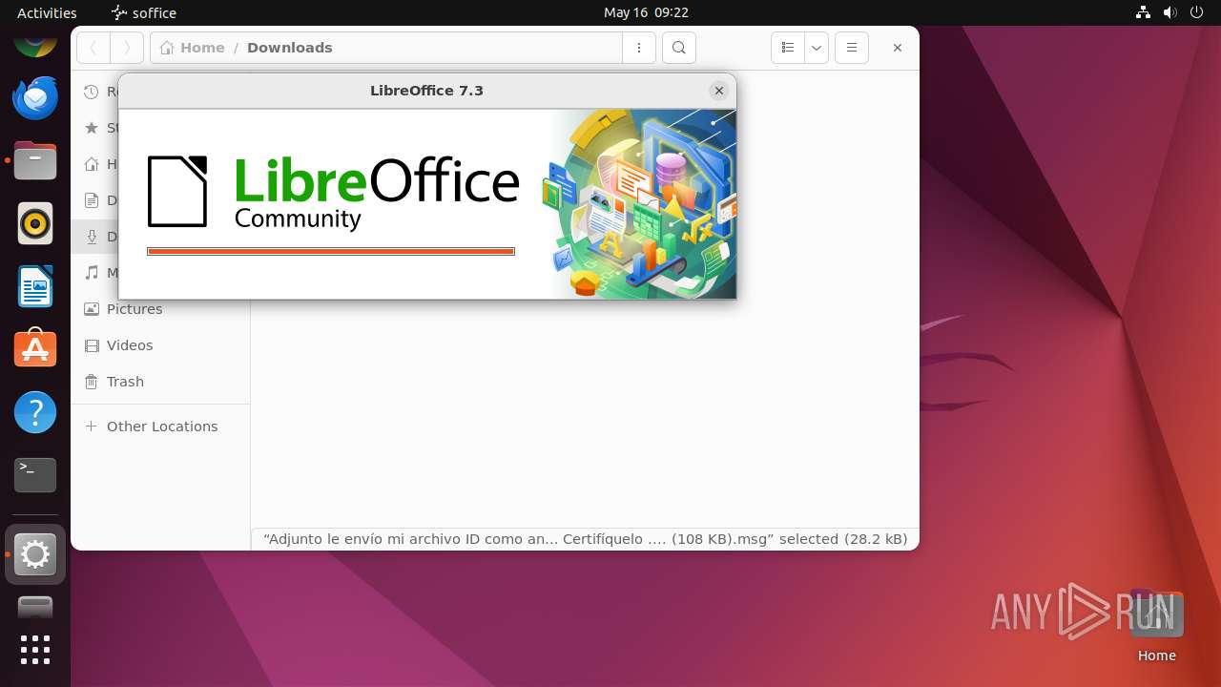
Task: Select Downloads in the path bar
Action: 290,48
